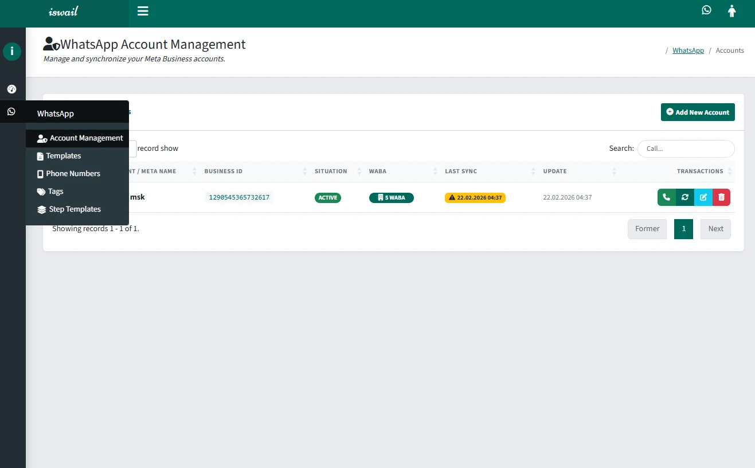This screenshot has height=468, width=755.
Task: Toggle the hamburger menu in top bar
Action: (143, 11)
